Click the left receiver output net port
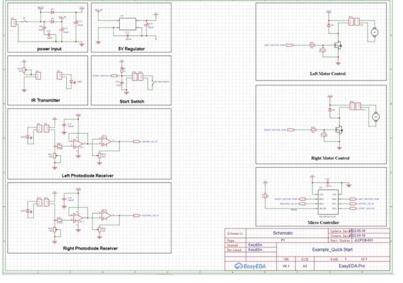 click(137, 141)
